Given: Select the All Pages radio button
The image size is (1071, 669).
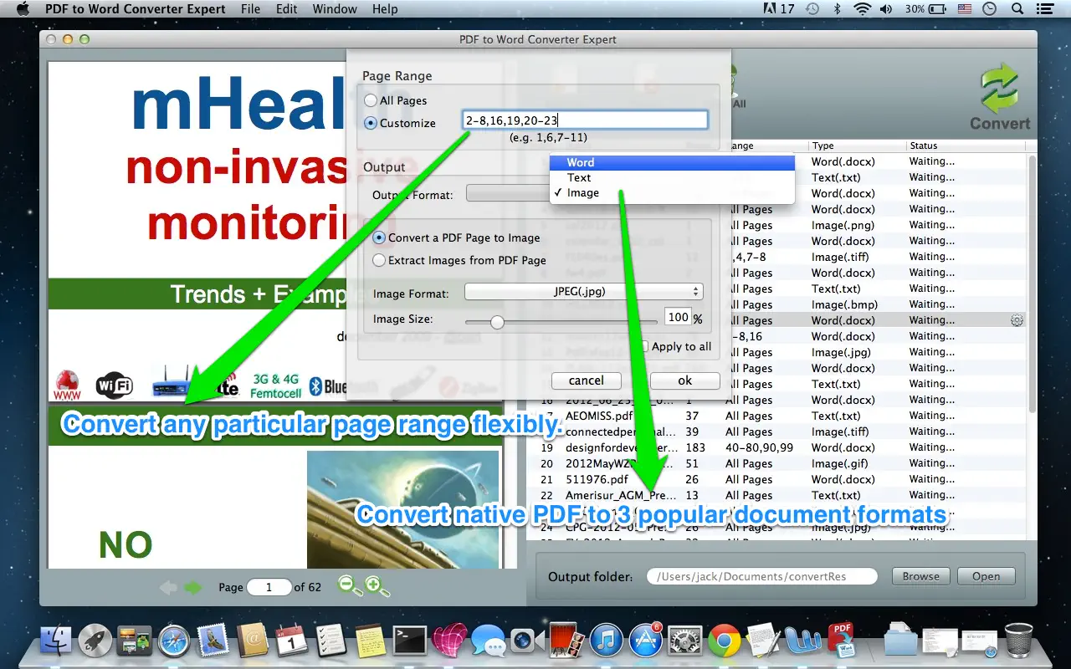Looking at the screenshot, I should coord(371,100).
